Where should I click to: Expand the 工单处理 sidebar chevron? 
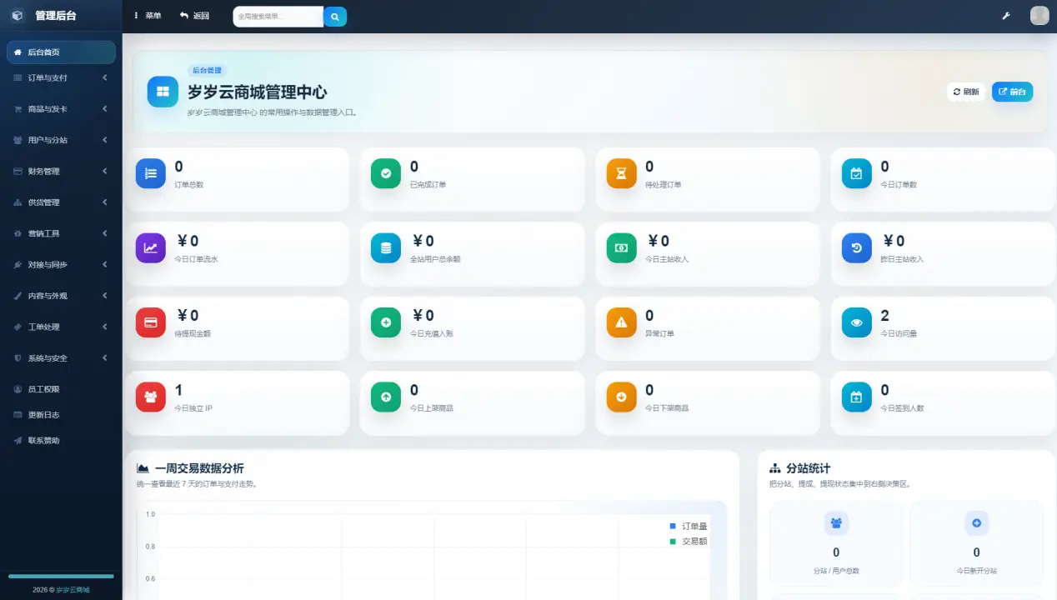click(x=105, y=327)
